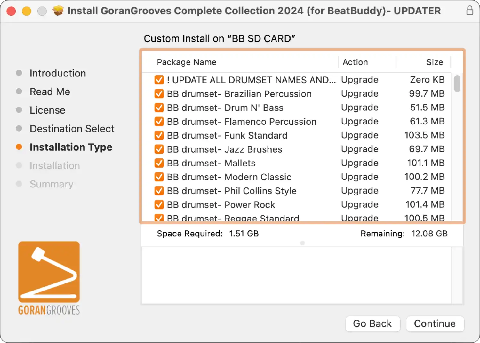Image resolution: width=480 pixels, height=343 pixels.
Task: Toggle the Drum N' Bass drumset checkbox
Action: click(x=159, y=108)
